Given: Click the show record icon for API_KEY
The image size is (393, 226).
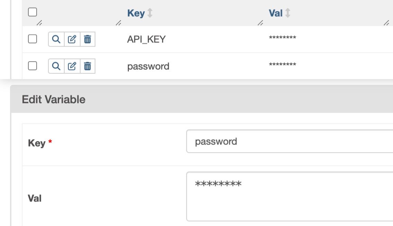Looking at the screenshot, I should point(56,39).
